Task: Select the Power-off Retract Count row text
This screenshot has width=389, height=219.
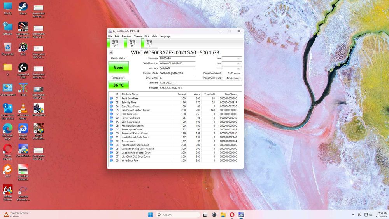Action: (135, 133)
